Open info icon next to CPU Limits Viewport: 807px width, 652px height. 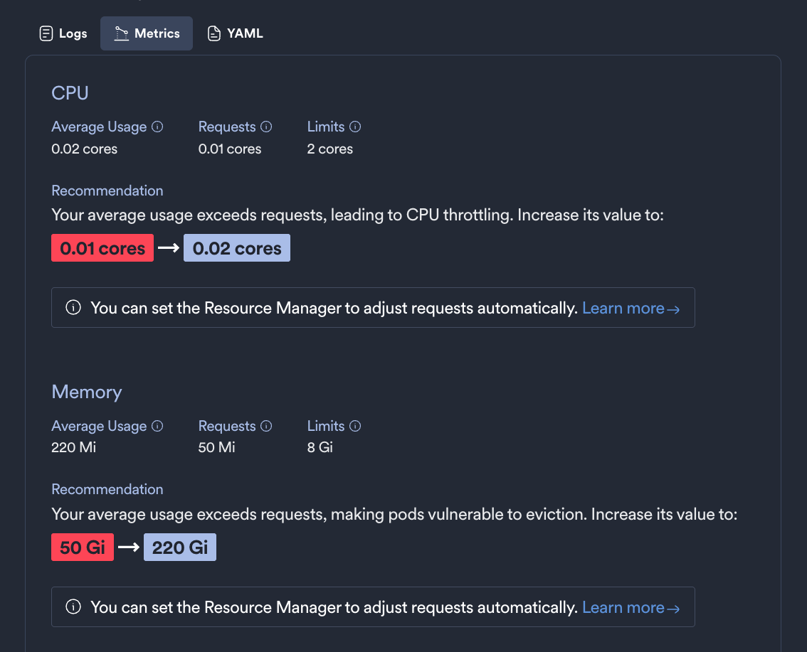pyautogui.click(x=356, y=126)
